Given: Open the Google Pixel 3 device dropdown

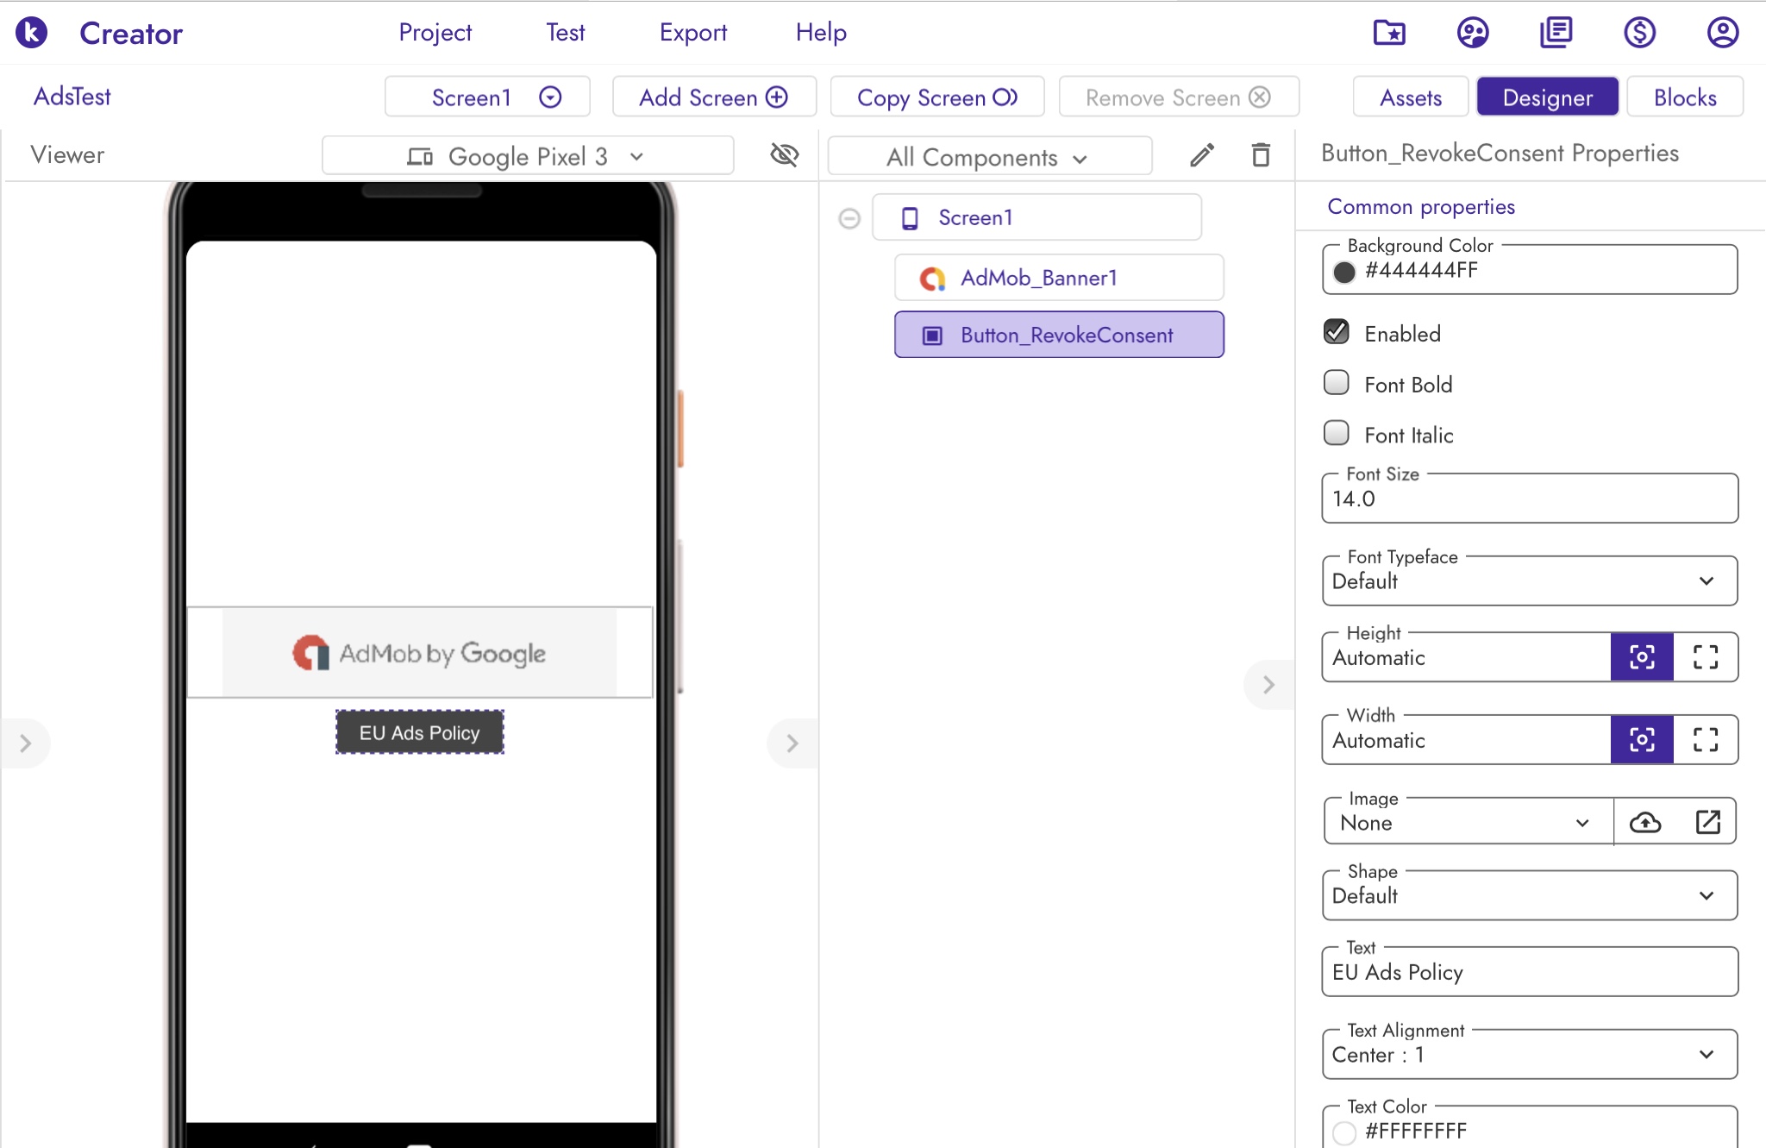Looking at the screenshot, I should pyautogui.click(x=527, y=156).
